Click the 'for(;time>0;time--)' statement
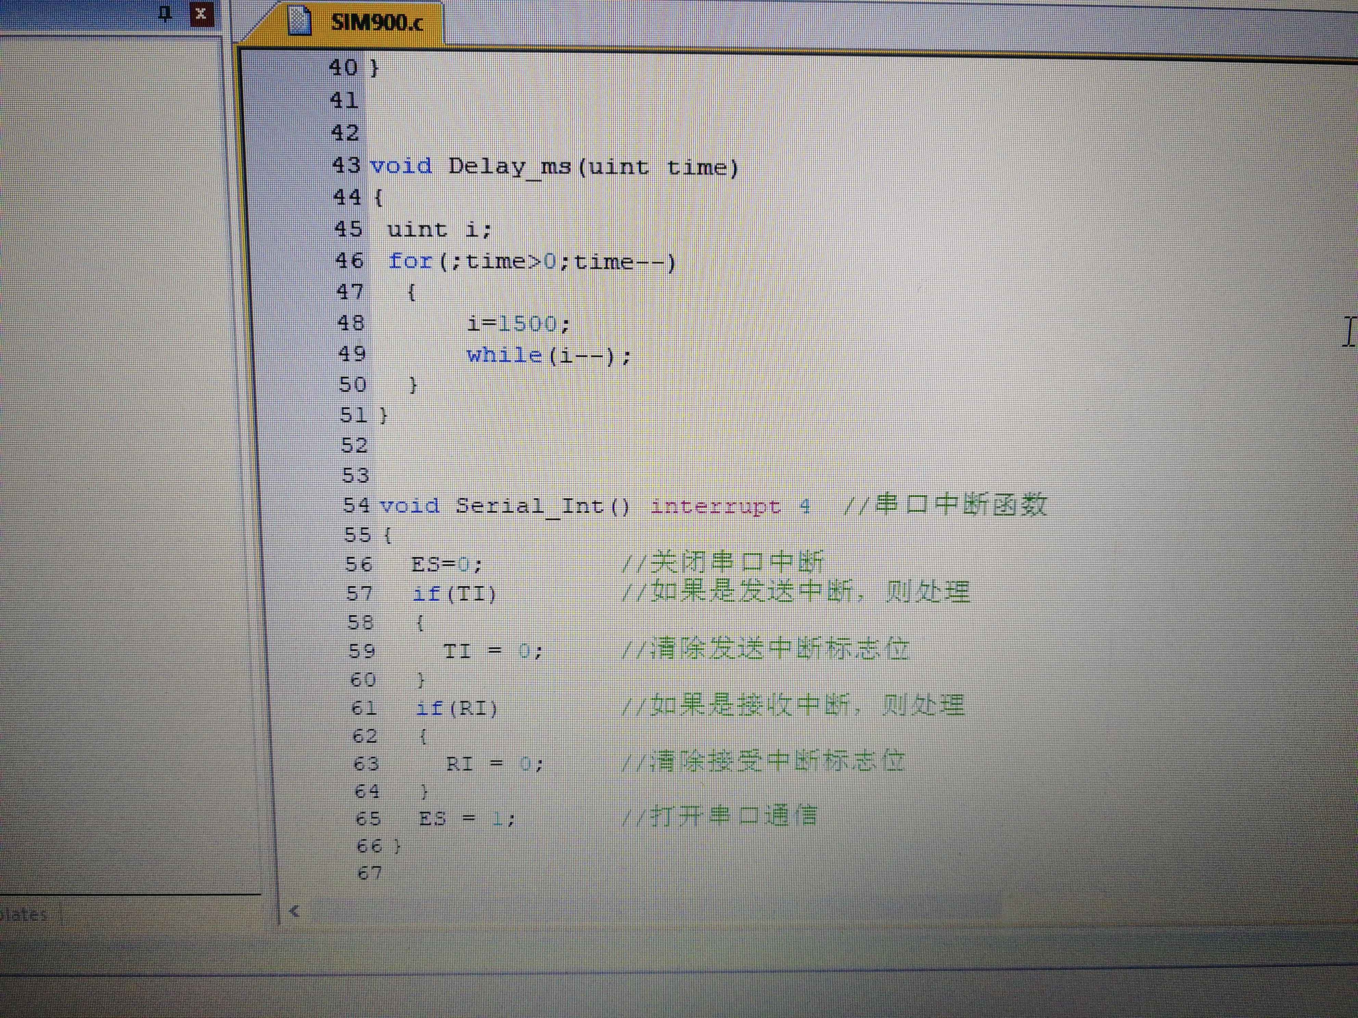 [x=532, y=262]
